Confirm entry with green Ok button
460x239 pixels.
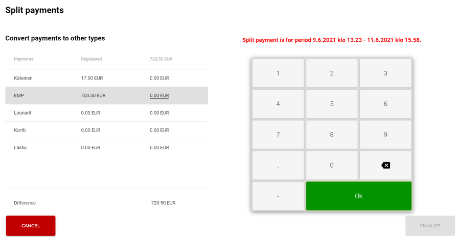tap(358, 196)
